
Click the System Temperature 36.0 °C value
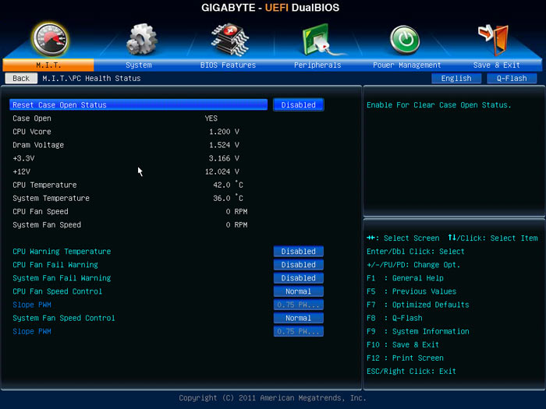tap(228, 198)
